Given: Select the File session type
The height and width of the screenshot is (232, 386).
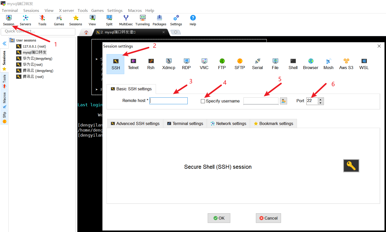Looking at the screenshot, I should coord(275,64).
